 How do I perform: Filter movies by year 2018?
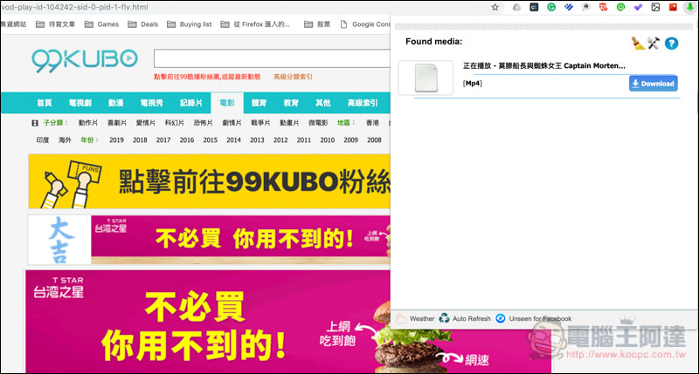140,140
